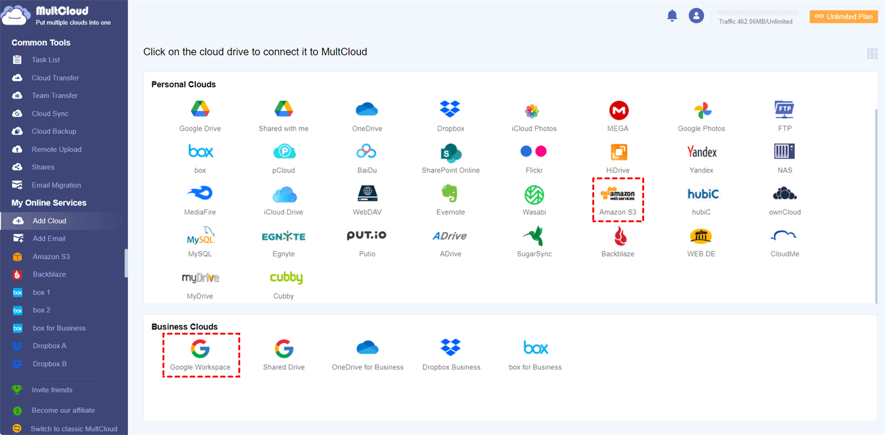Image resolution: width=885 pixels, height=435 pixels.
Task: Click the MultCloud logo
Action: (x=57, y=16)
